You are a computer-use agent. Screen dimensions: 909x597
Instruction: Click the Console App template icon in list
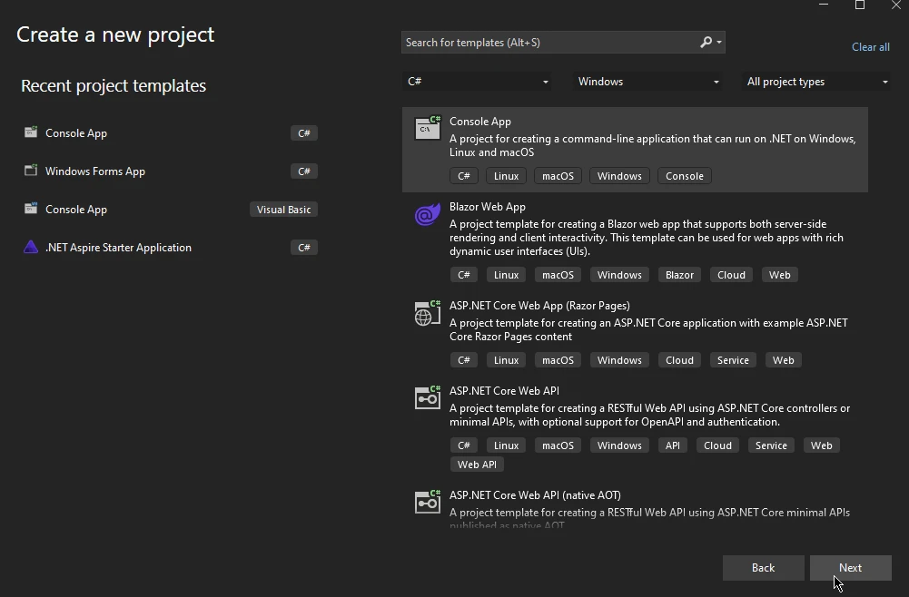point(427,129)
